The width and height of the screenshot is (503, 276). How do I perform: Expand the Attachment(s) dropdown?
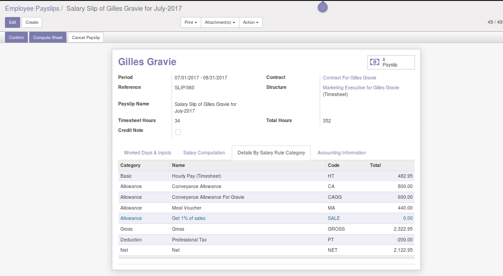click(x=220, y=22)
